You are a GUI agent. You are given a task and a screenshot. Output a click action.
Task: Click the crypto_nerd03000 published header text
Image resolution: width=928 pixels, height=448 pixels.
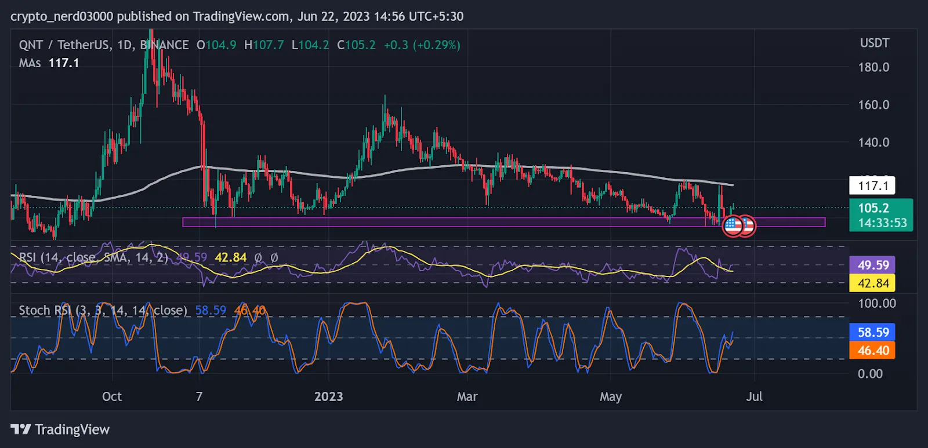click(237, 16)
